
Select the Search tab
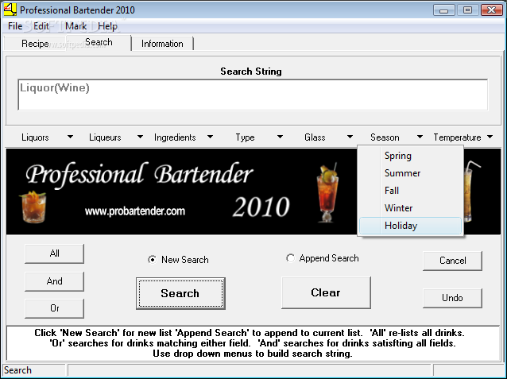click(99, 42)
